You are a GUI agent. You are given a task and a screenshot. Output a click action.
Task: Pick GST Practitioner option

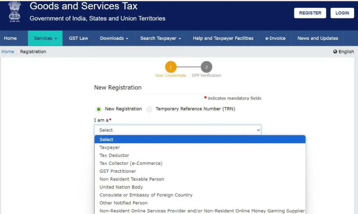[200, 171]
